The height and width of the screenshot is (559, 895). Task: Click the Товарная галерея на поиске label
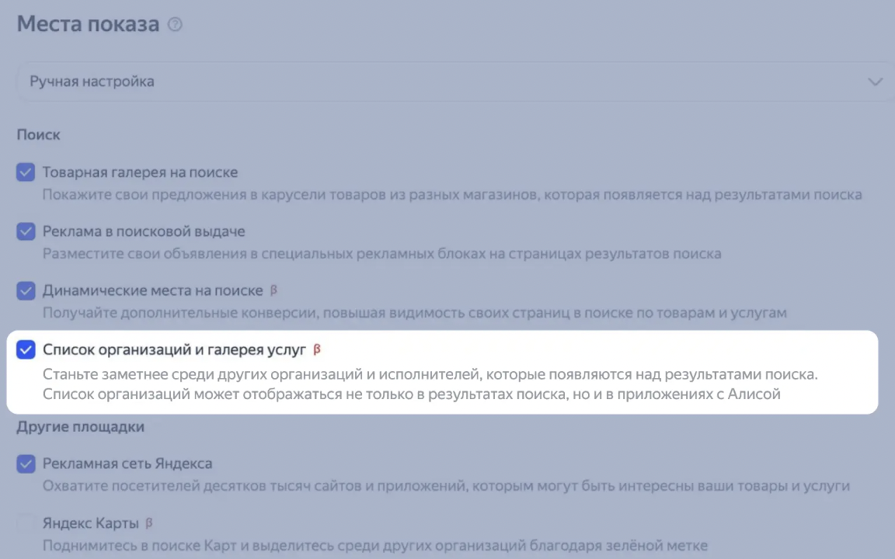(x=140, y=172)
